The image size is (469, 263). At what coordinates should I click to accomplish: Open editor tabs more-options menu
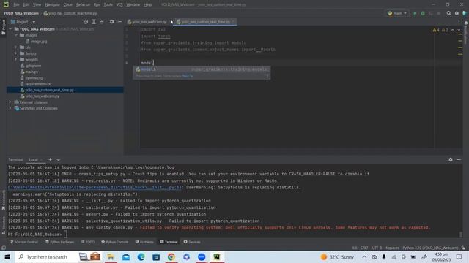(x=459, y=22)
